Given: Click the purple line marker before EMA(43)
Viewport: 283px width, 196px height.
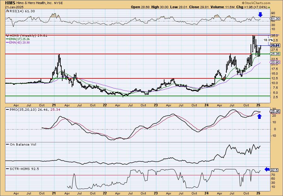Looking at the screenshot, I should (x=7, y=43).
